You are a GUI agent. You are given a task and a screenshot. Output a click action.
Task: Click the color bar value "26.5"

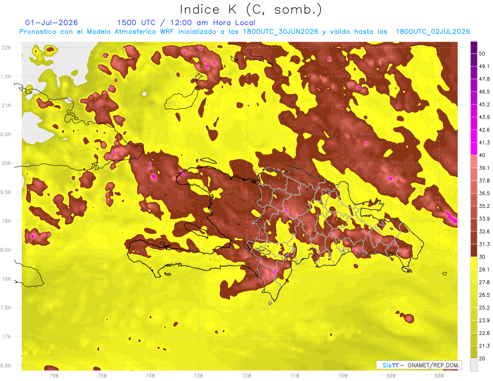pyautogui.click(x=484, y=295)
